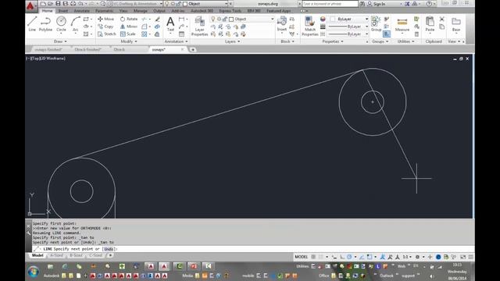Viewport: 500px width, 281px height.
Task: Toggle the MODEL space status button
Action: pos(301,257)
